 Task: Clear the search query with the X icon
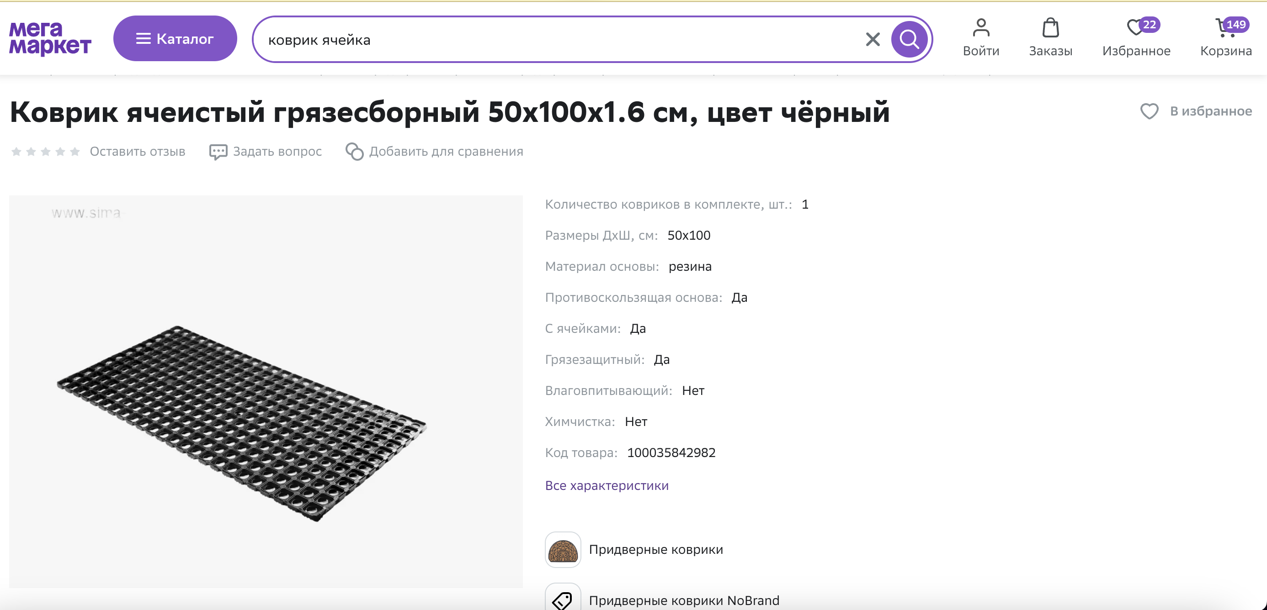coord(873,39)
